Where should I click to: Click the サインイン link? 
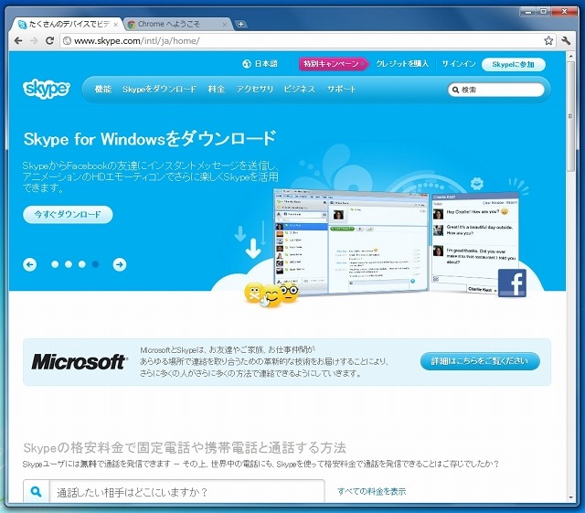pyautogui.click(x=459, y=64)
